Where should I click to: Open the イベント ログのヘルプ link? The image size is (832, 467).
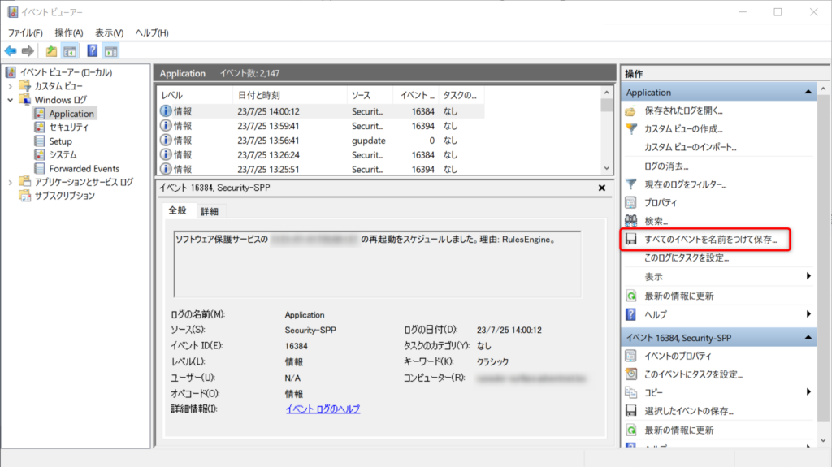click(323, 409)
